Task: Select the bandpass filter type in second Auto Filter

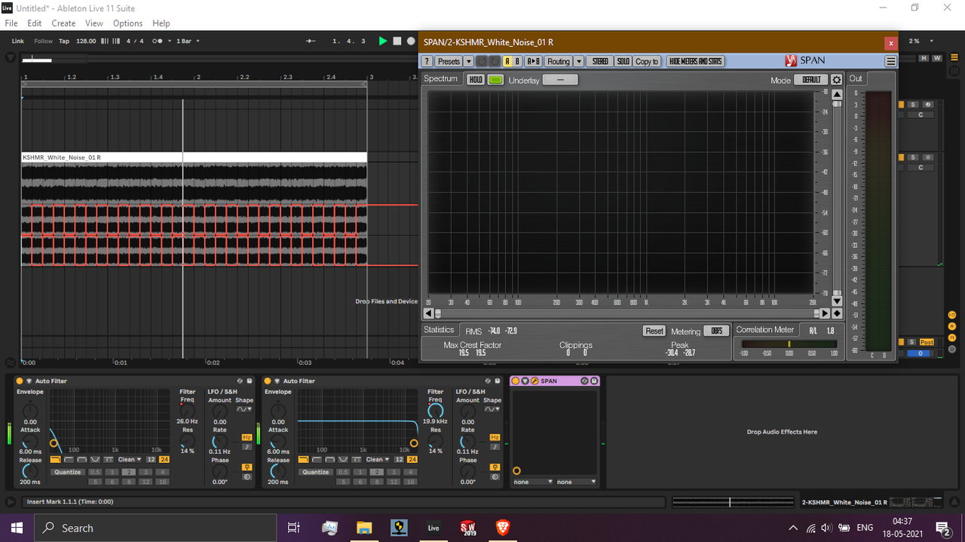Action: point(330,459)
